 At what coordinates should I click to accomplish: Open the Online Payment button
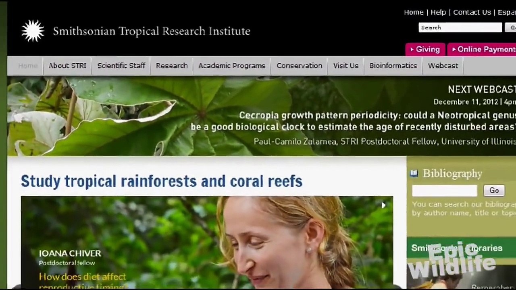[482, 49]
